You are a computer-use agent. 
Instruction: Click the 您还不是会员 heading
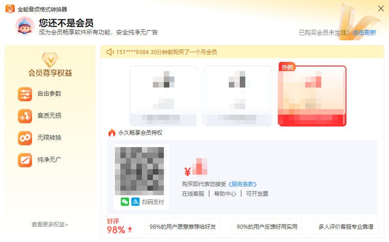click(x=66, y=23)
